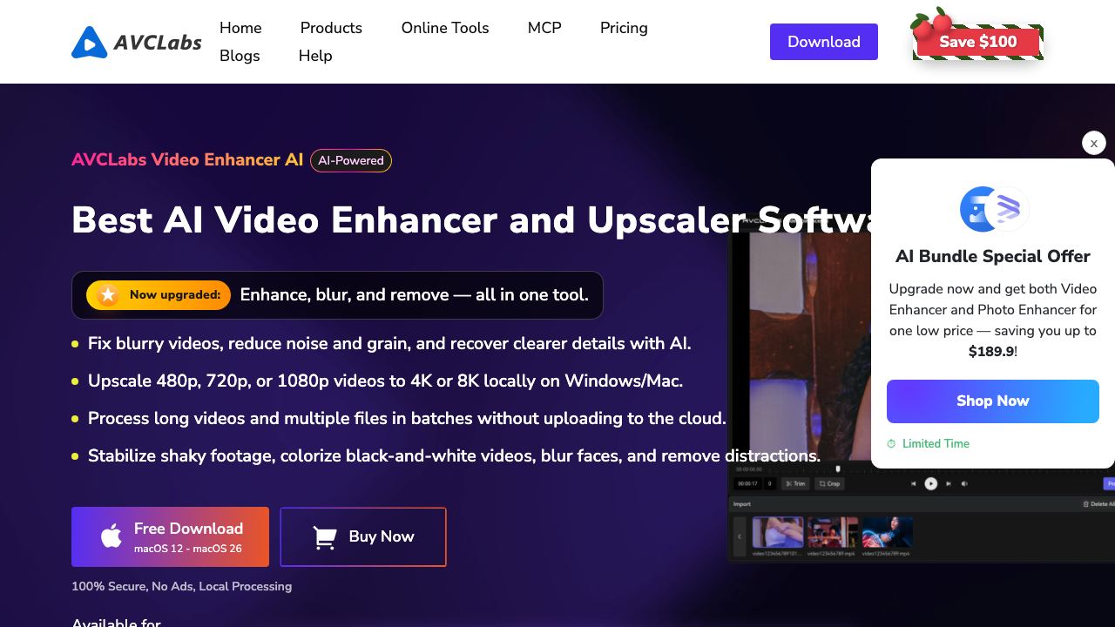
Task: Click the clock icon next to Limited Time
Action: pyautogui.click(x=891, y=444)
